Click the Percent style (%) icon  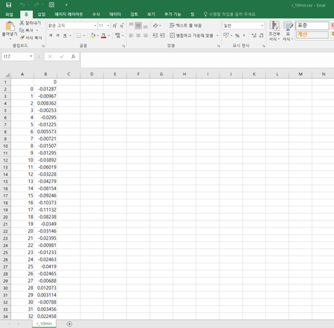pyautogui.click(x=237, y=35)
